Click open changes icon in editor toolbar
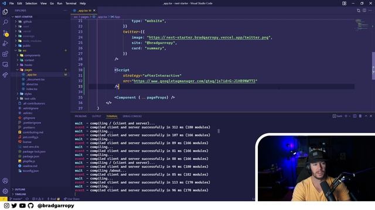Viewport: 375px width, 210px height. pos(358,10)
